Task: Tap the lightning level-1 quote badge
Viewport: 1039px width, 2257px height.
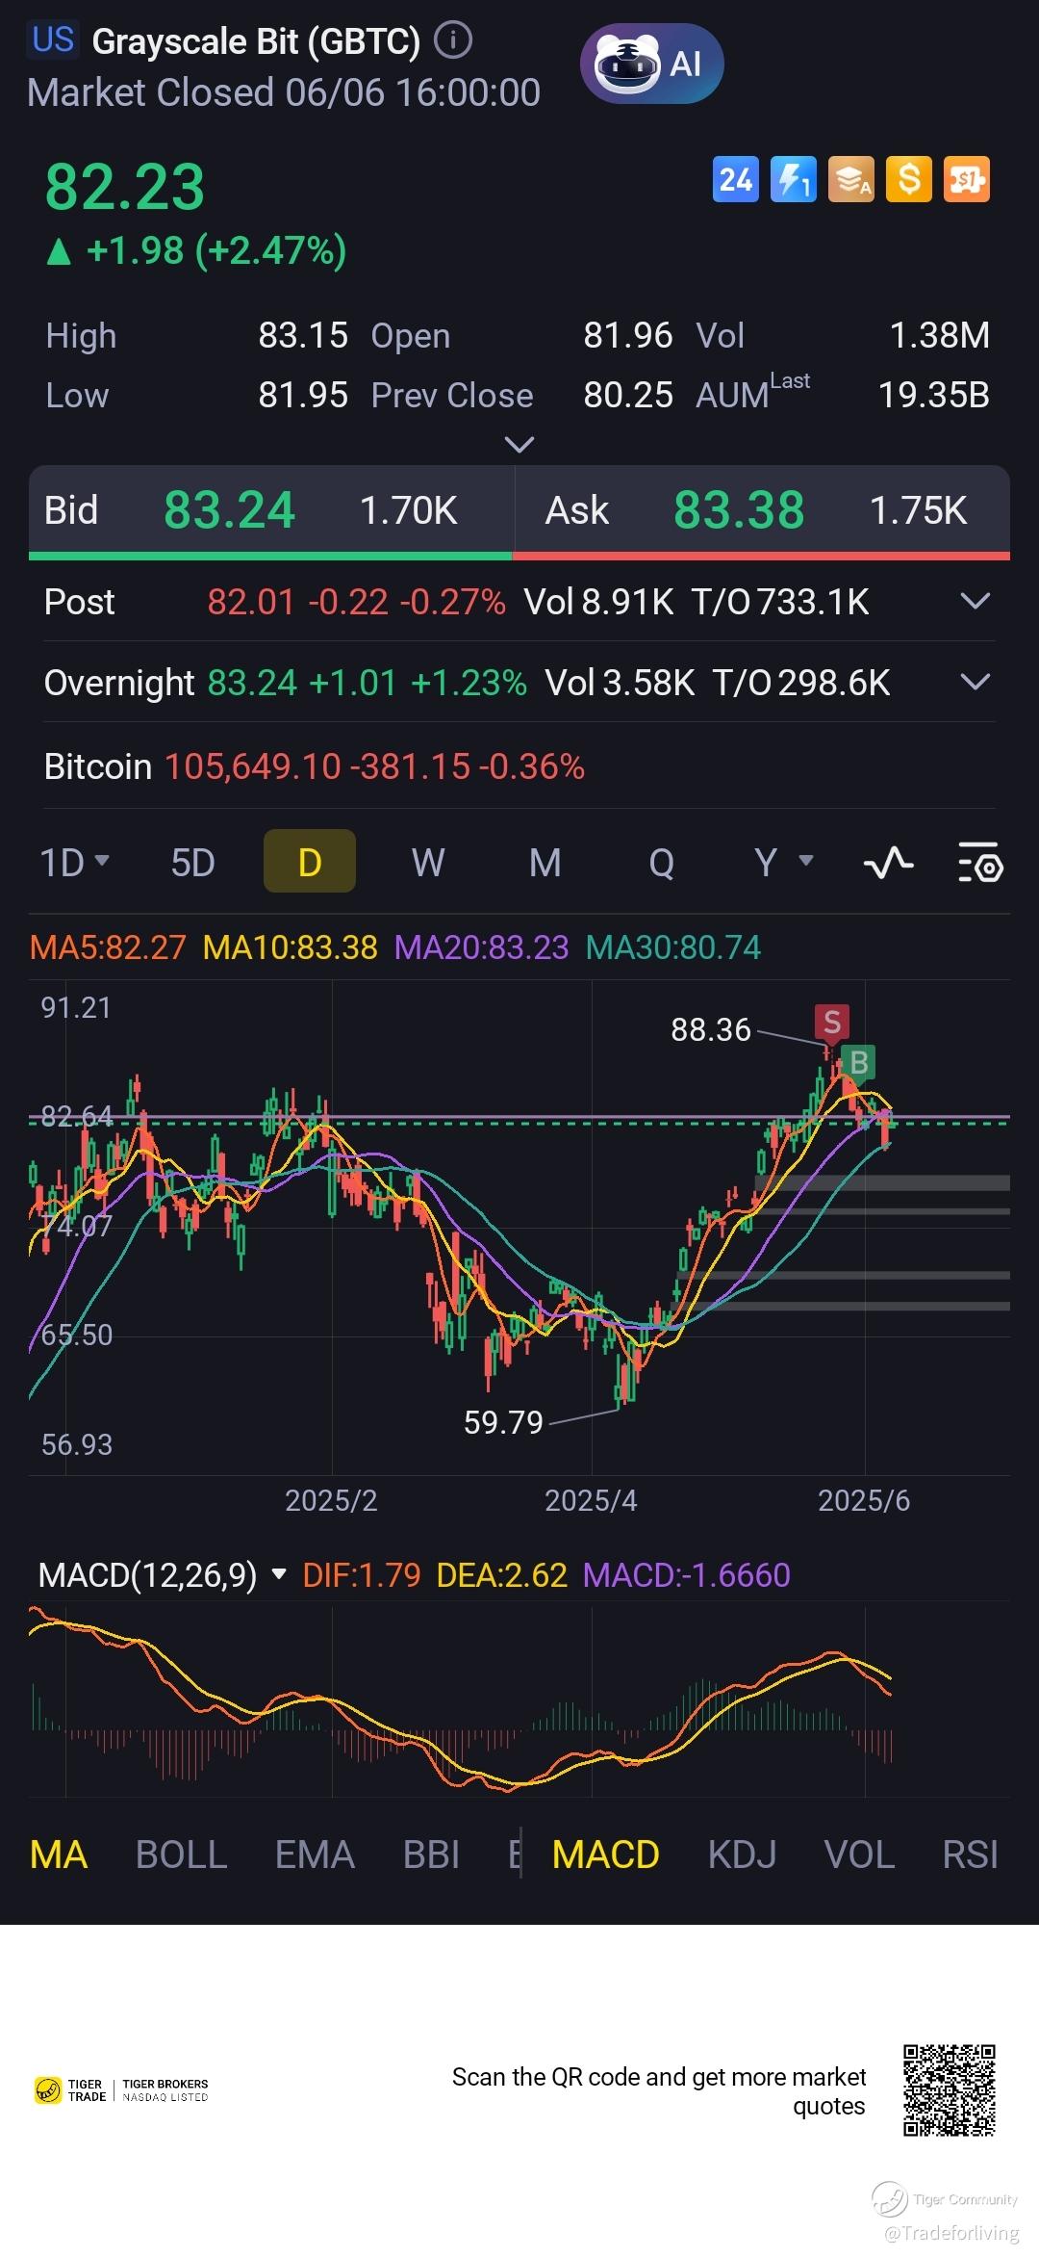Action: [793, 179]
